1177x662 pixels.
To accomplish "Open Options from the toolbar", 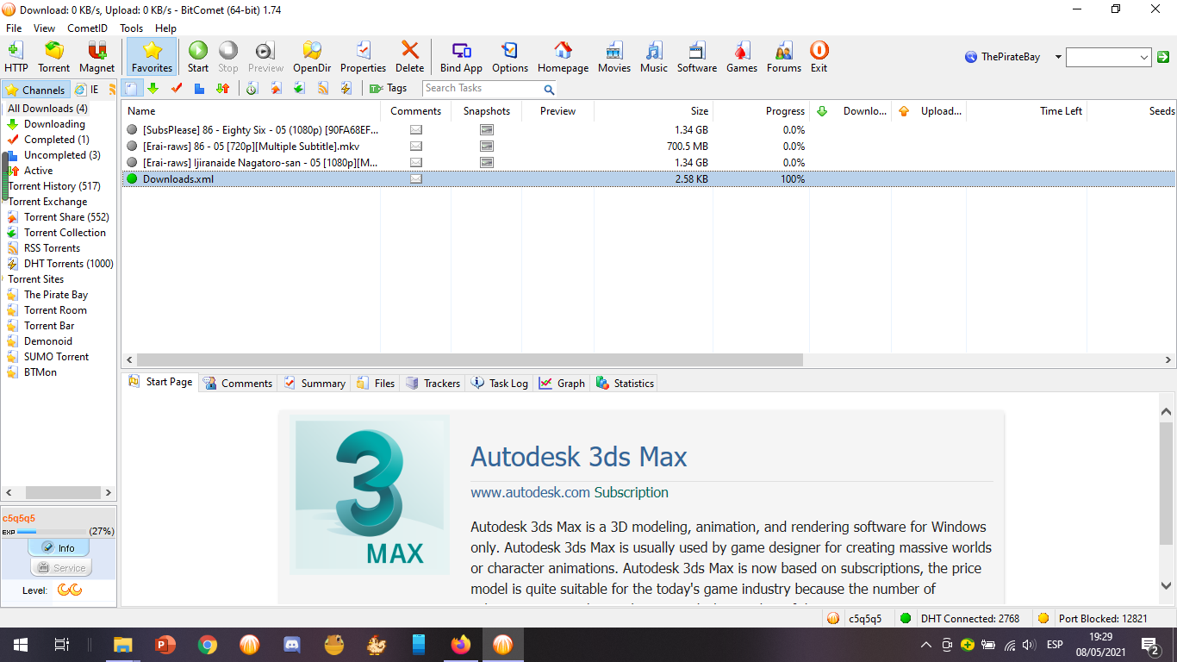I will pyautogui.click(x=510, y=57).
